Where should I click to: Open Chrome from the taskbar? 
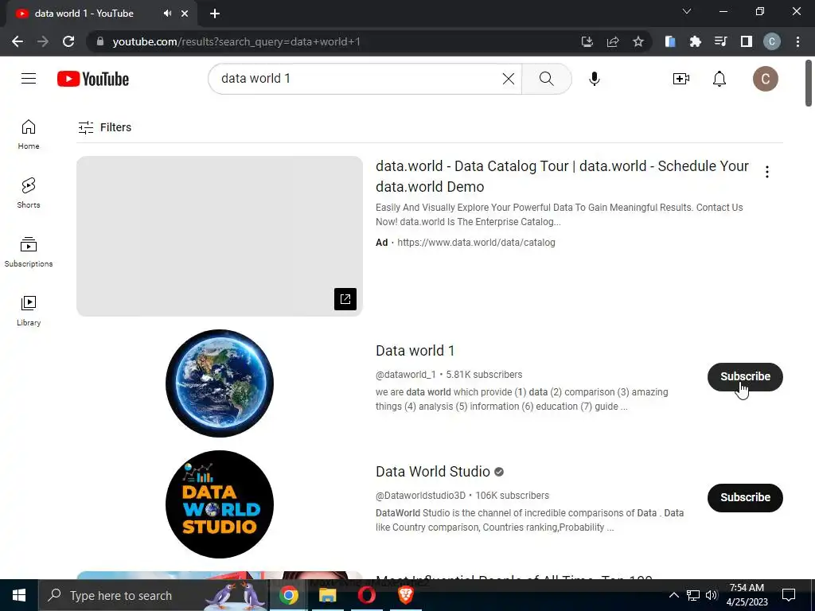pos(288,595)
